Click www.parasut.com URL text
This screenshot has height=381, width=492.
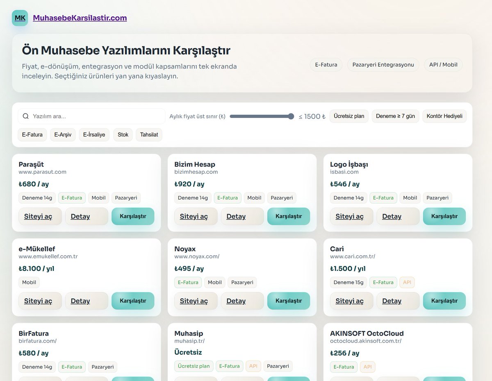click(x=42, y=172)
